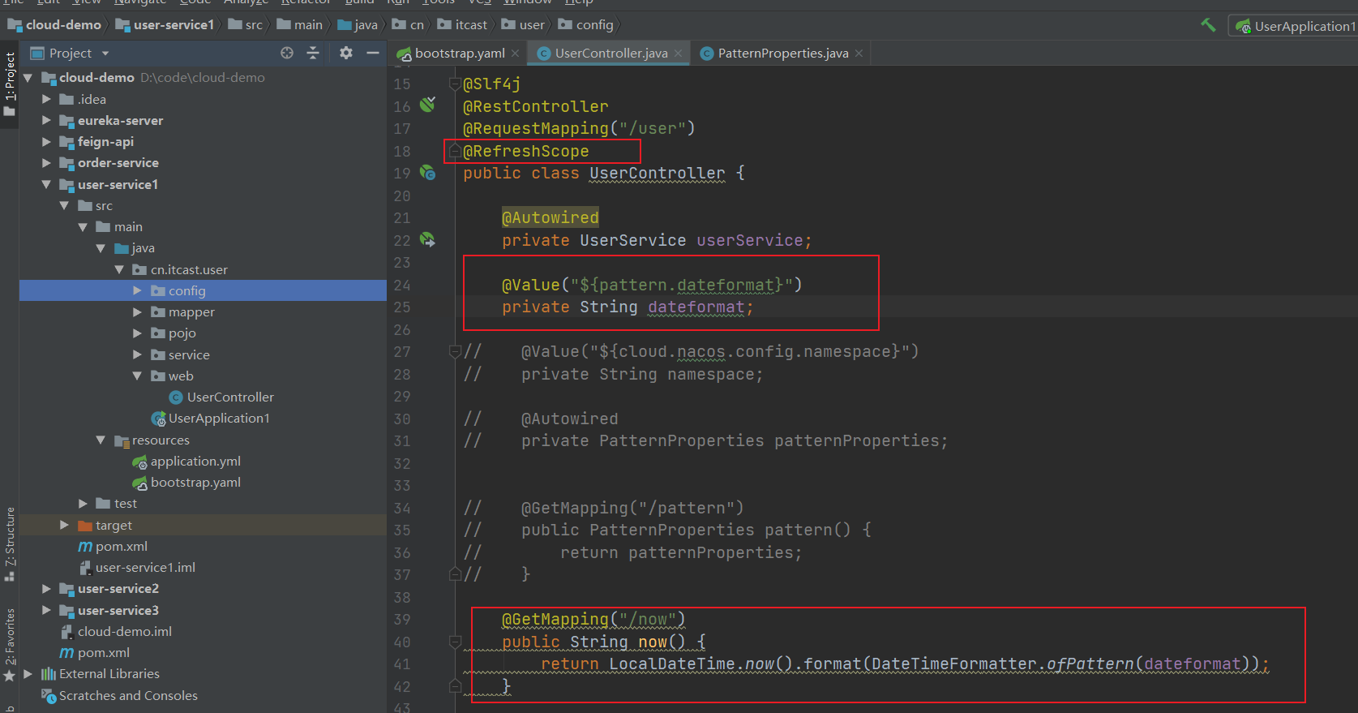This screenshot has width=1358, height=713.
Task: Click Spring bean gutter icon on line 16
Action: coord(427,105)
